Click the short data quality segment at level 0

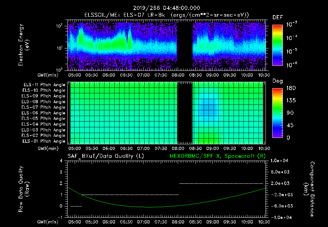point(76,206)
